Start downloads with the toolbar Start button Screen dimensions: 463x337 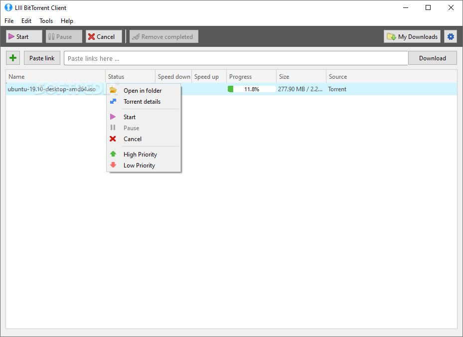pos(24,36)
